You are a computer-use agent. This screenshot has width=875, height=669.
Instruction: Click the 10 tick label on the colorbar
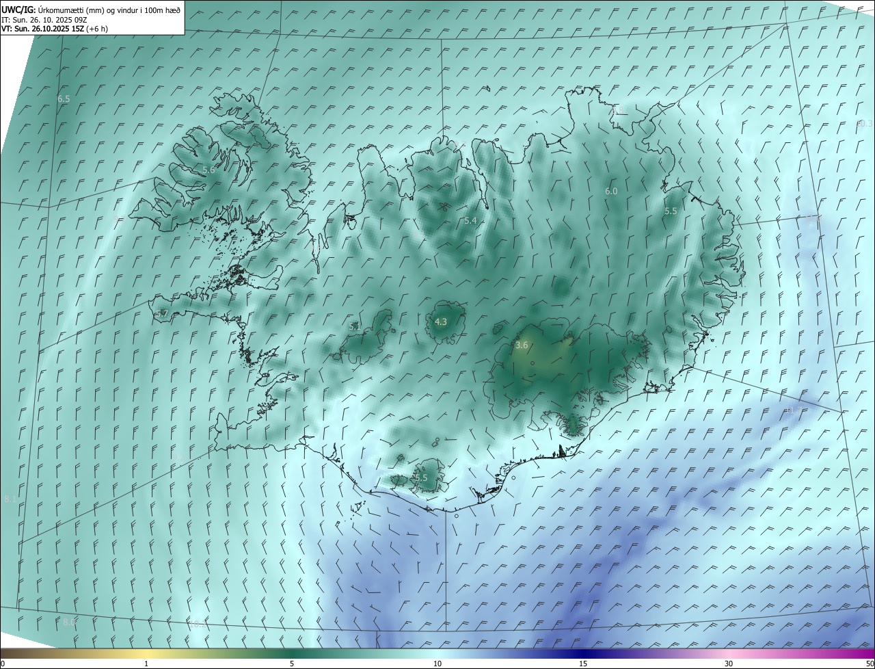(x=437, y=664)
